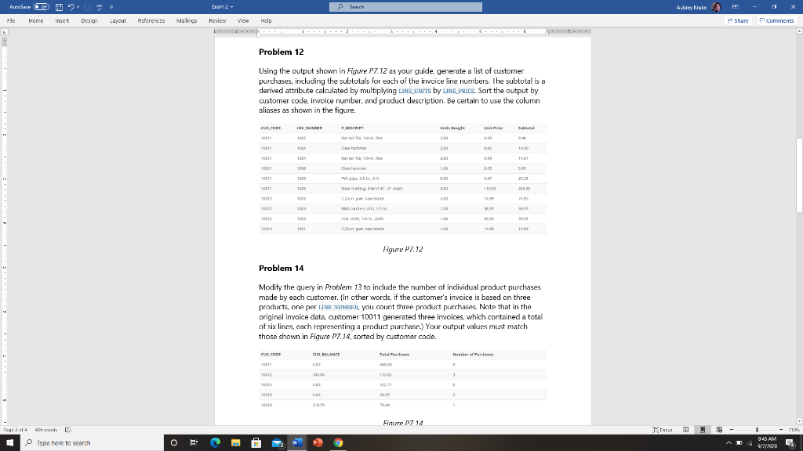Image resolution: width=803 pixels, height=451 pixels.
Task: Expand Customize Quick Access Toolbar menu
Action: click(111, 6)
